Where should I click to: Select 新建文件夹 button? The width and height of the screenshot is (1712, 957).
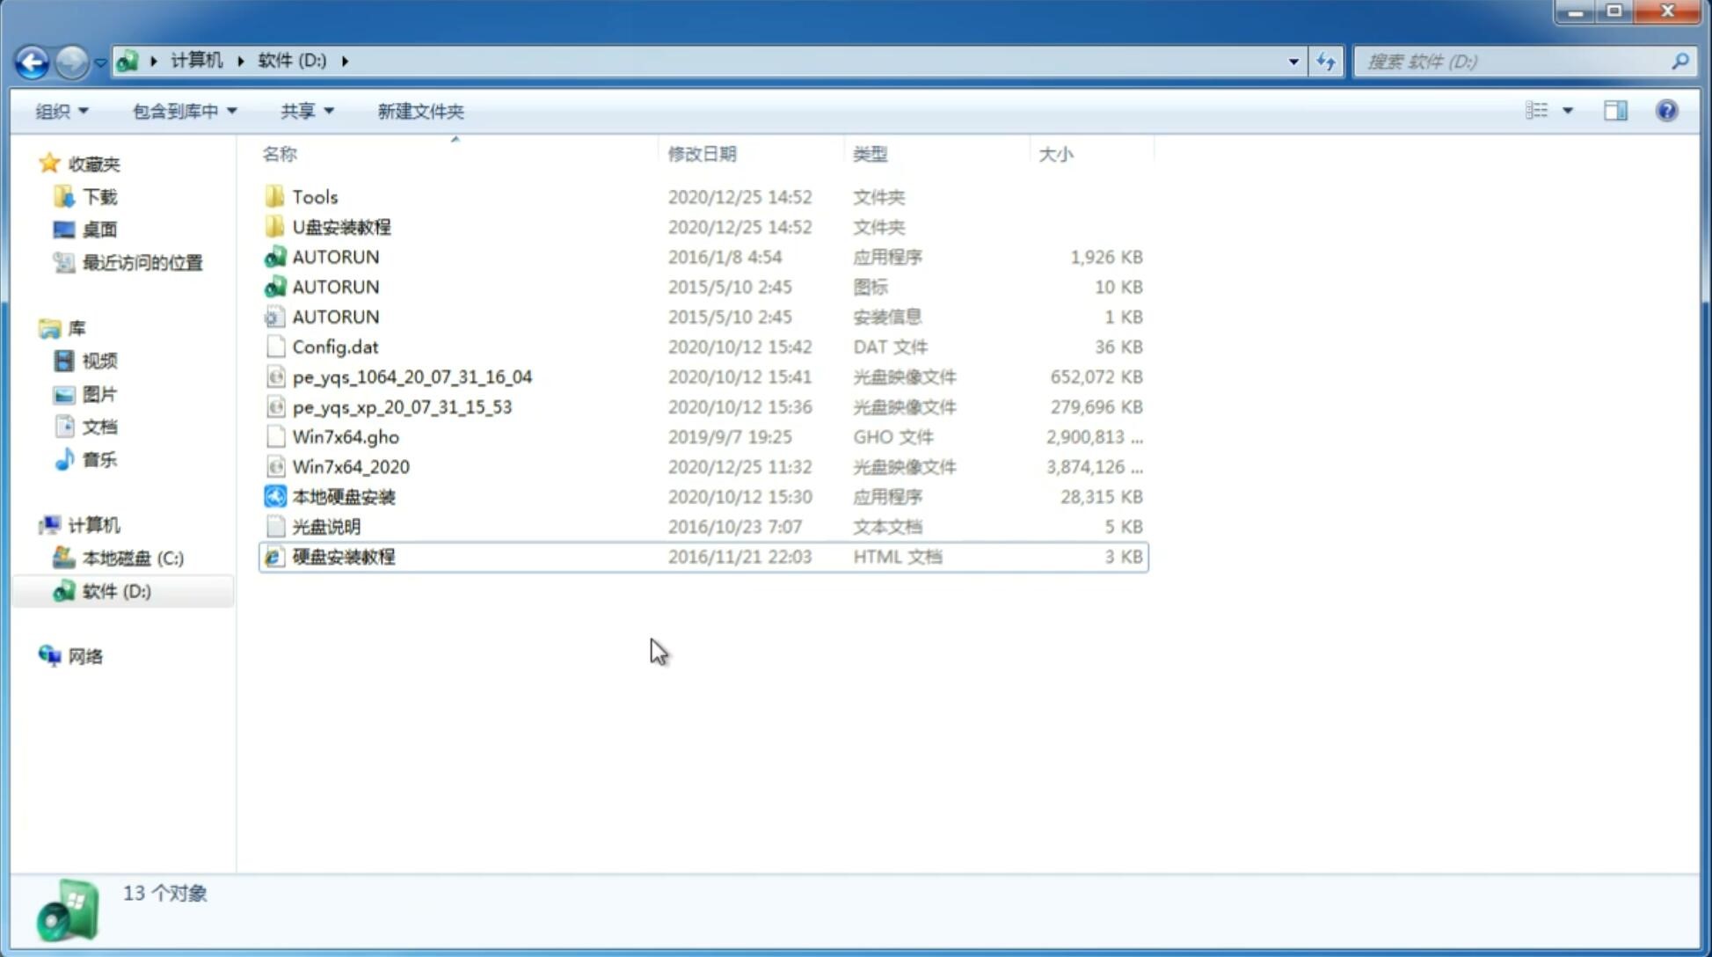pyautogui.click(x=419, y=109)
